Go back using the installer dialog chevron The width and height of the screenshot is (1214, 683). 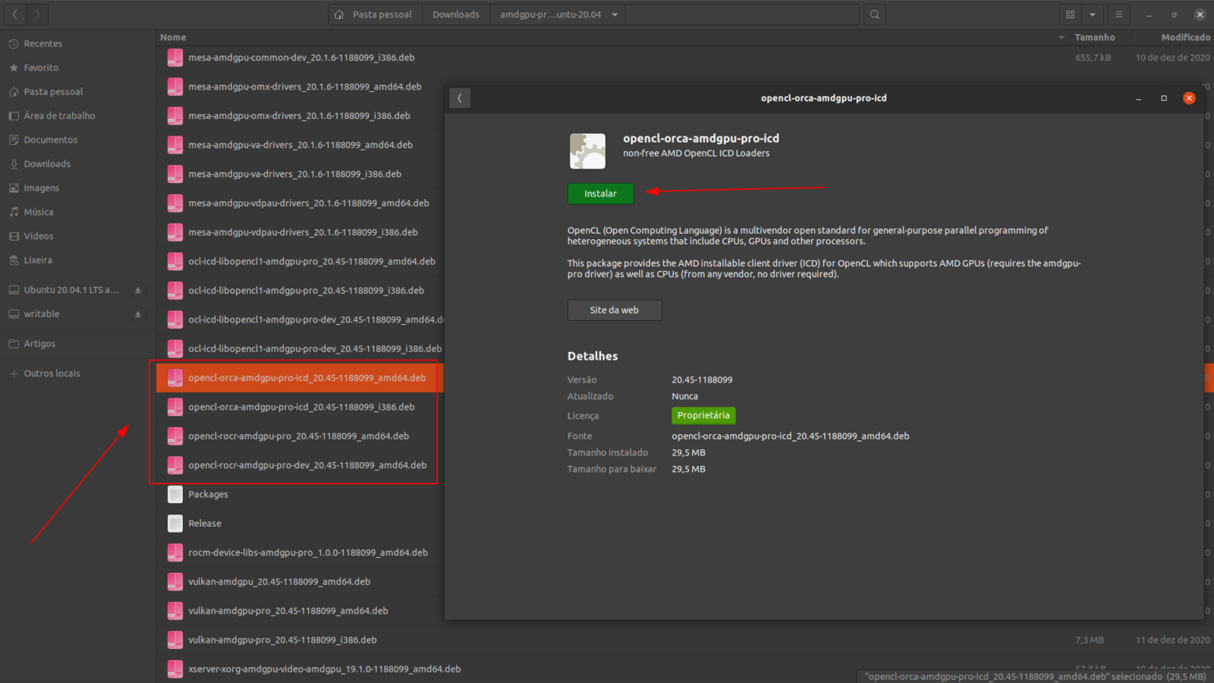pyautogui.click(x=460, y=98)
